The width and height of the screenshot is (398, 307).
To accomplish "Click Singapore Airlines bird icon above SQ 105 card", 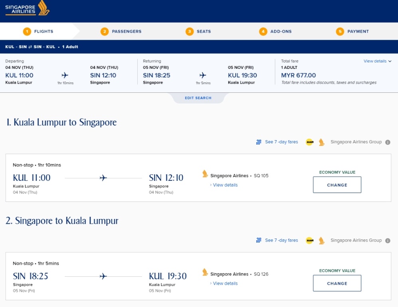I will pos(322,142).
